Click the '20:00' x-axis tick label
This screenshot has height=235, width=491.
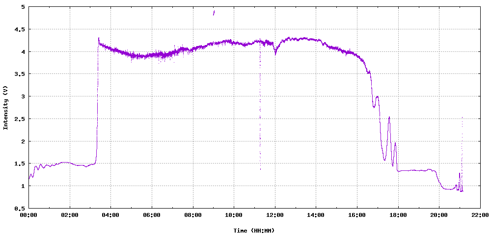439,215
